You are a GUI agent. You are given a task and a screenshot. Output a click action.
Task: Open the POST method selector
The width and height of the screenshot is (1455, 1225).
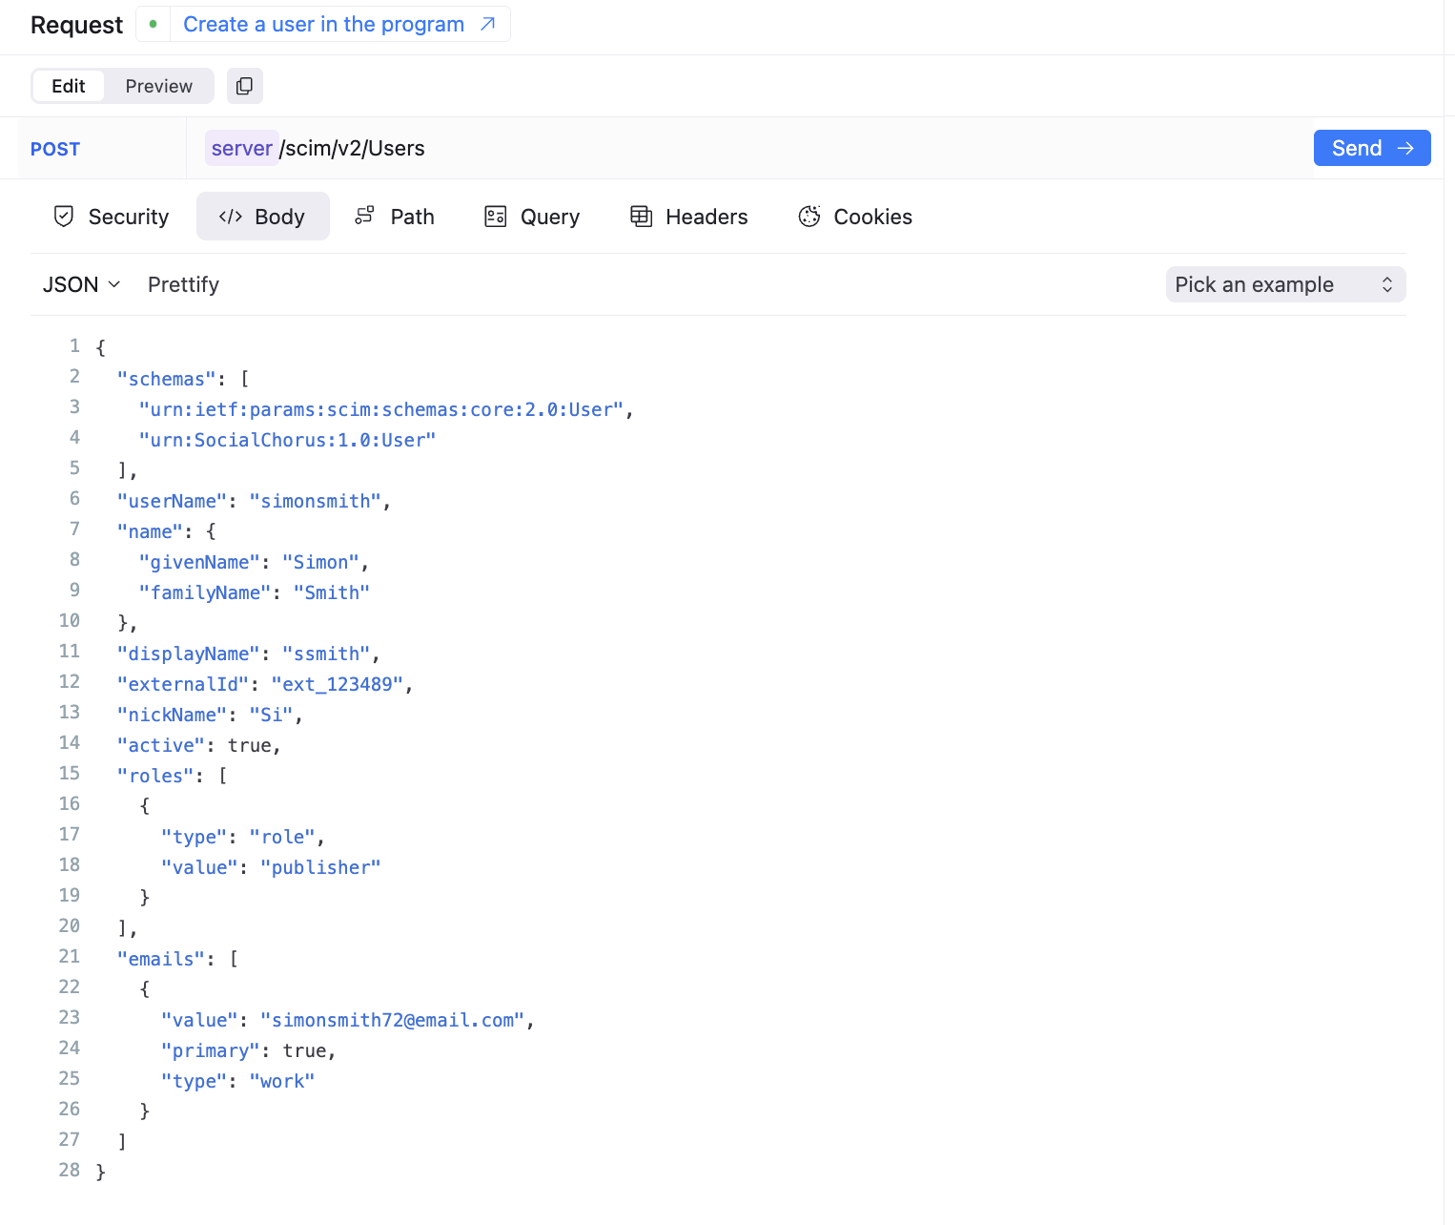coord(55,149)
